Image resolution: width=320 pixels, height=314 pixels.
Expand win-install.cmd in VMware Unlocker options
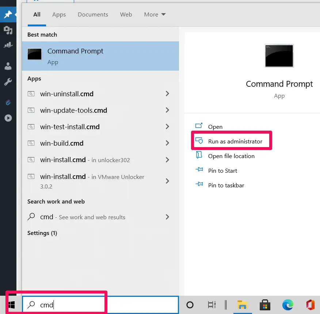tap(167, 181)
